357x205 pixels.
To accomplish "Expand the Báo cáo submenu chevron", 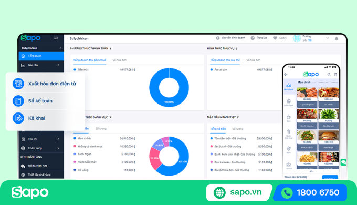I will click(58, 65).
